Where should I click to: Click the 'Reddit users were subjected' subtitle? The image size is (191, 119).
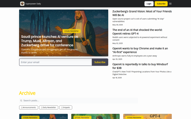tap(140, 39)
